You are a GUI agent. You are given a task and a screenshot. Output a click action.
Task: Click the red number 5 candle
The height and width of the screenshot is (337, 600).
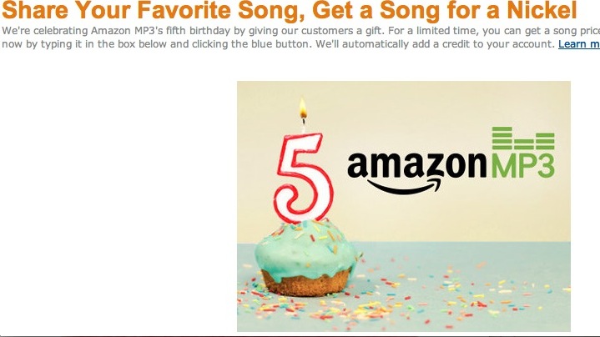coord(304,178)
